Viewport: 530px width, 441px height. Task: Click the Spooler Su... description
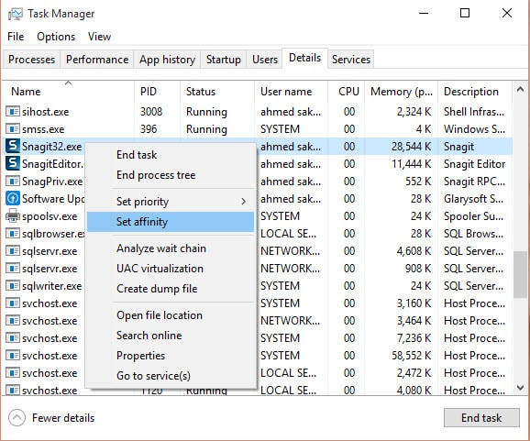[474, 216]
